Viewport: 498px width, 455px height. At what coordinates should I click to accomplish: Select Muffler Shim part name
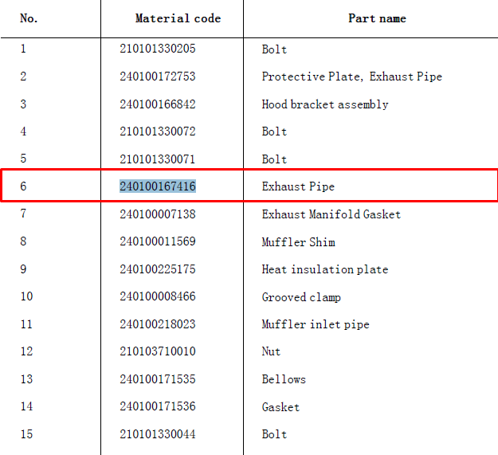(x=298, y=242)
